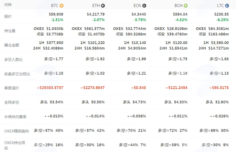Click BTC price $59,989

pos(56,14)
